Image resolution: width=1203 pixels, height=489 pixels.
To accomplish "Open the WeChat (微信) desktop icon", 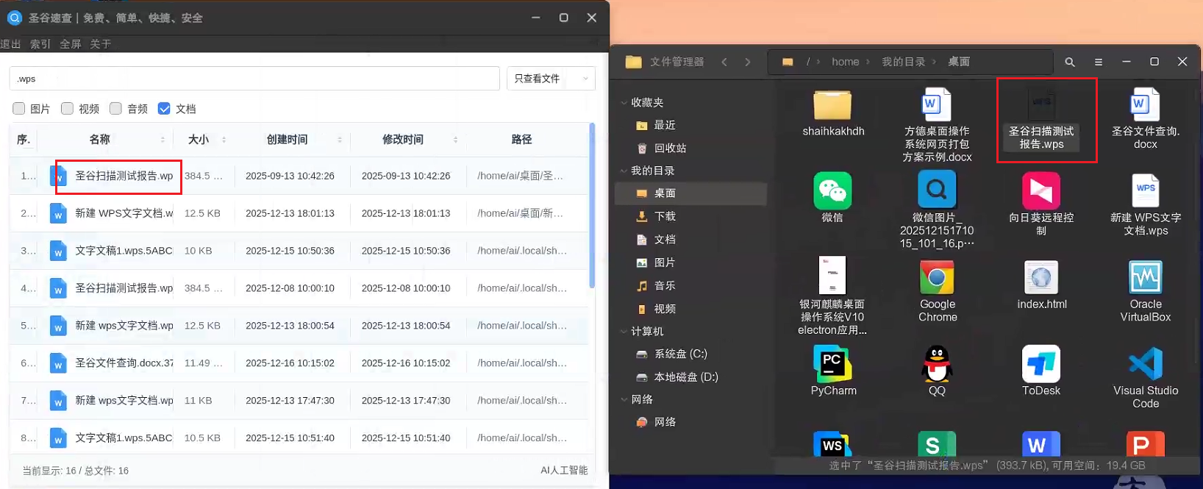I will 832,191.
